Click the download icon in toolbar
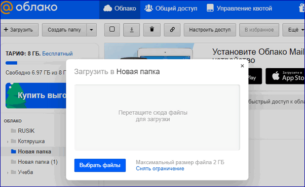Viewport: 305px width, 187px height. (x=132, y=30)
